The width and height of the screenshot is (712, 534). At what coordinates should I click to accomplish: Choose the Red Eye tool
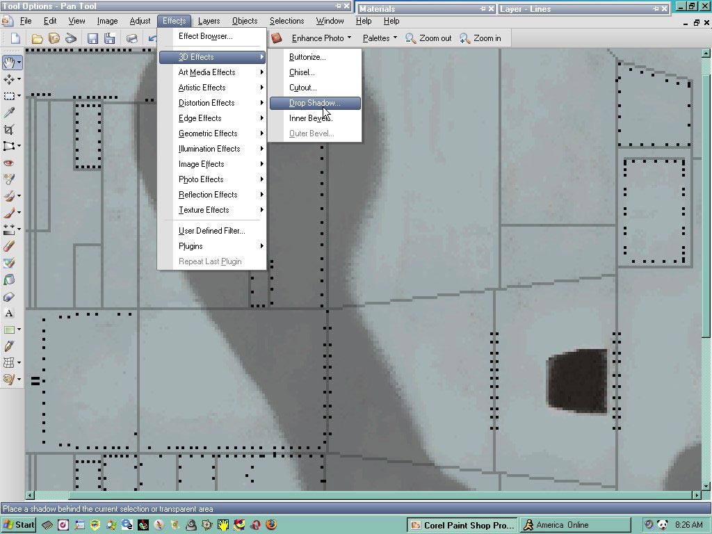click(x=9, y=163)
